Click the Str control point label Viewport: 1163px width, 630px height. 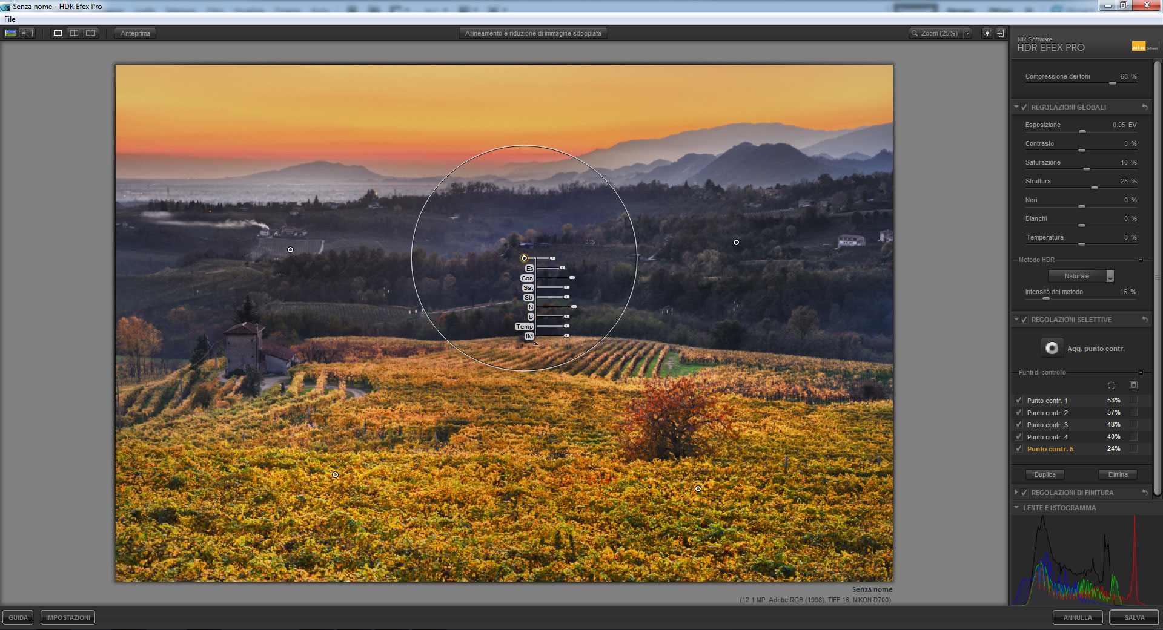(528, 297)
